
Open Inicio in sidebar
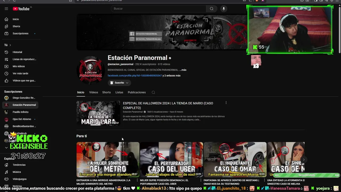[x=20, y=19]
